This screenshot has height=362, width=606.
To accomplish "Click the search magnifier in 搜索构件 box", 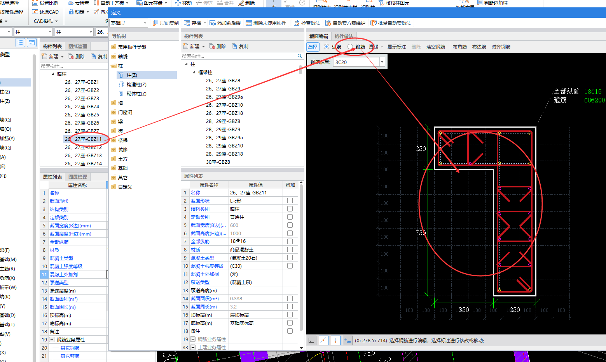I will pos(300,56).
